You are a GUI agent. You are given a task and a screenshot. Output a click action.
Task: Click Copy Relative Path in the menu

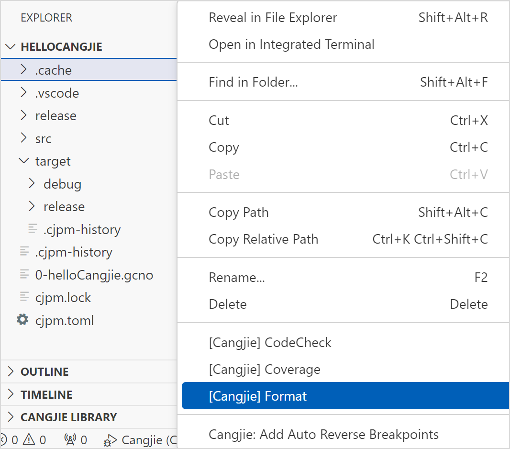[x=263, y=239]
